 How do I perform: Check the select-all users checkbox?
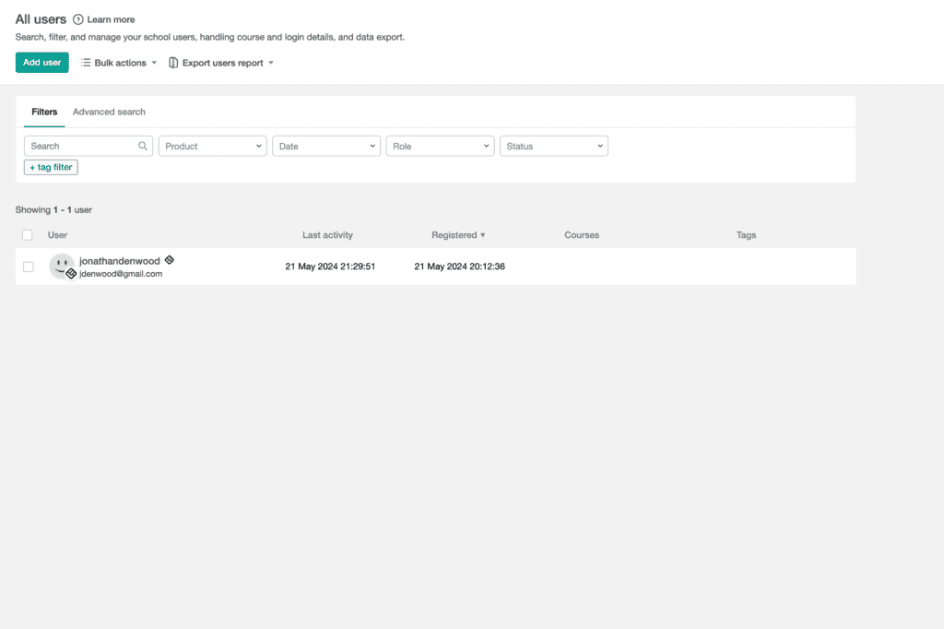27,235
